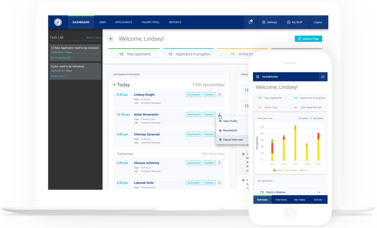Image resolution: width=377 pixels, height=228 pixels.
Task: Open Settings via the gear icon
Action: pos(269,22)
